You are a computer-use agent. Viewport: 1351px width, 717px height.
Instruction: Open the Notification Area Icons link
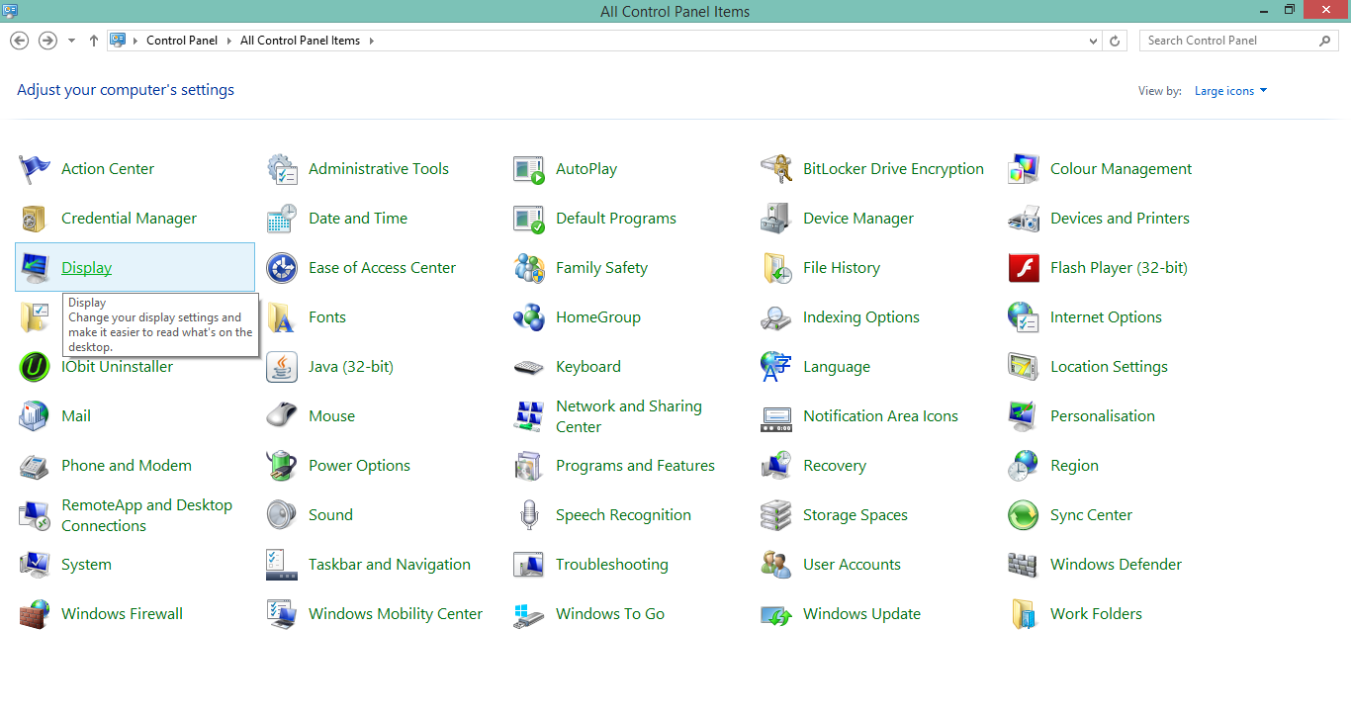click(880, 416)
